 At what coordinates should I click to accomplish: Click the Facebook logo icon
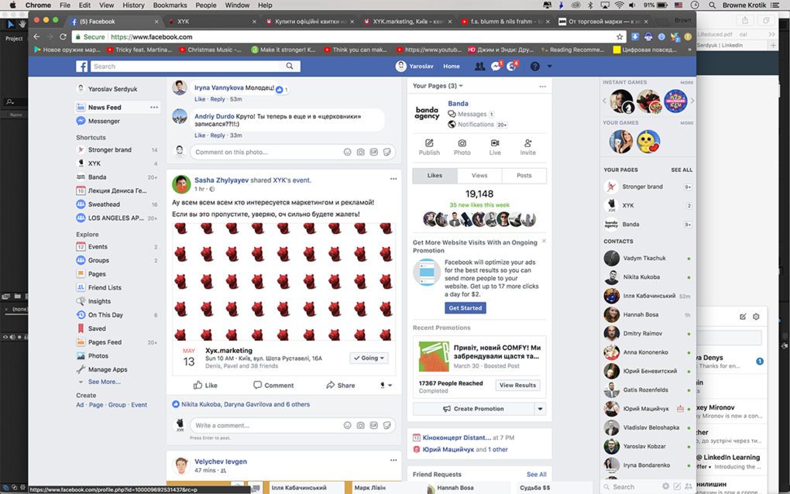tap(81, 67)
